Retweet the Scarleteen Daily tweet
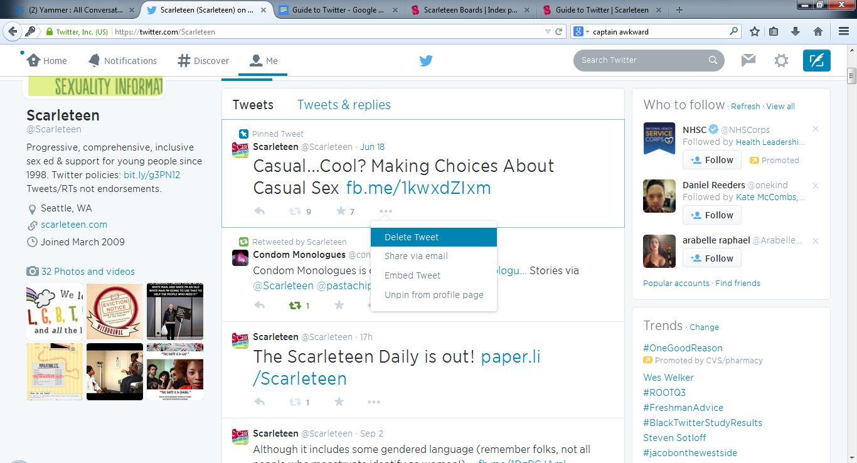 click(x=294, y=402)
